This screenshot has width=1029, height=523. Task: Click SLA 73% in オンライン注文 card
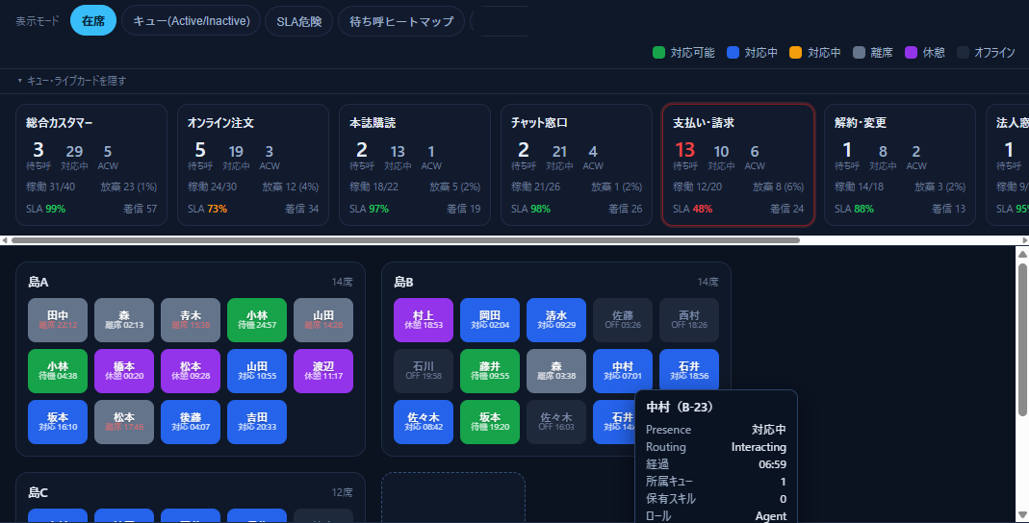click(x=207, y=209)
